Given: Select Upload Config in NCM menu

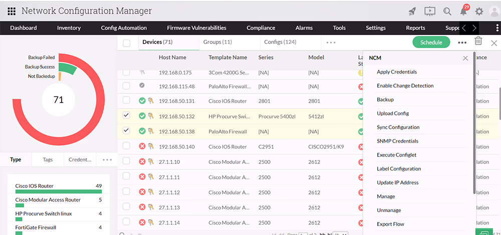Looking at the screenshot, I should coord(393,113).
